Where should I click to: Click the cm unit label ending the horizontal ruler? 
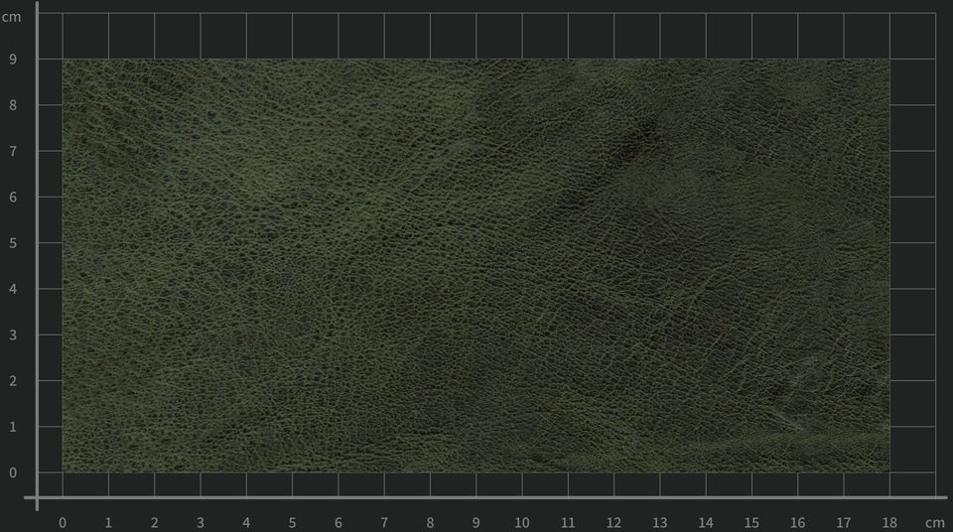(935, 523)
